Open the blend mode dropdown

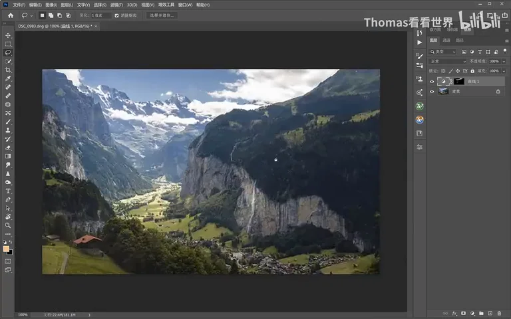click(x=448, y=61)
